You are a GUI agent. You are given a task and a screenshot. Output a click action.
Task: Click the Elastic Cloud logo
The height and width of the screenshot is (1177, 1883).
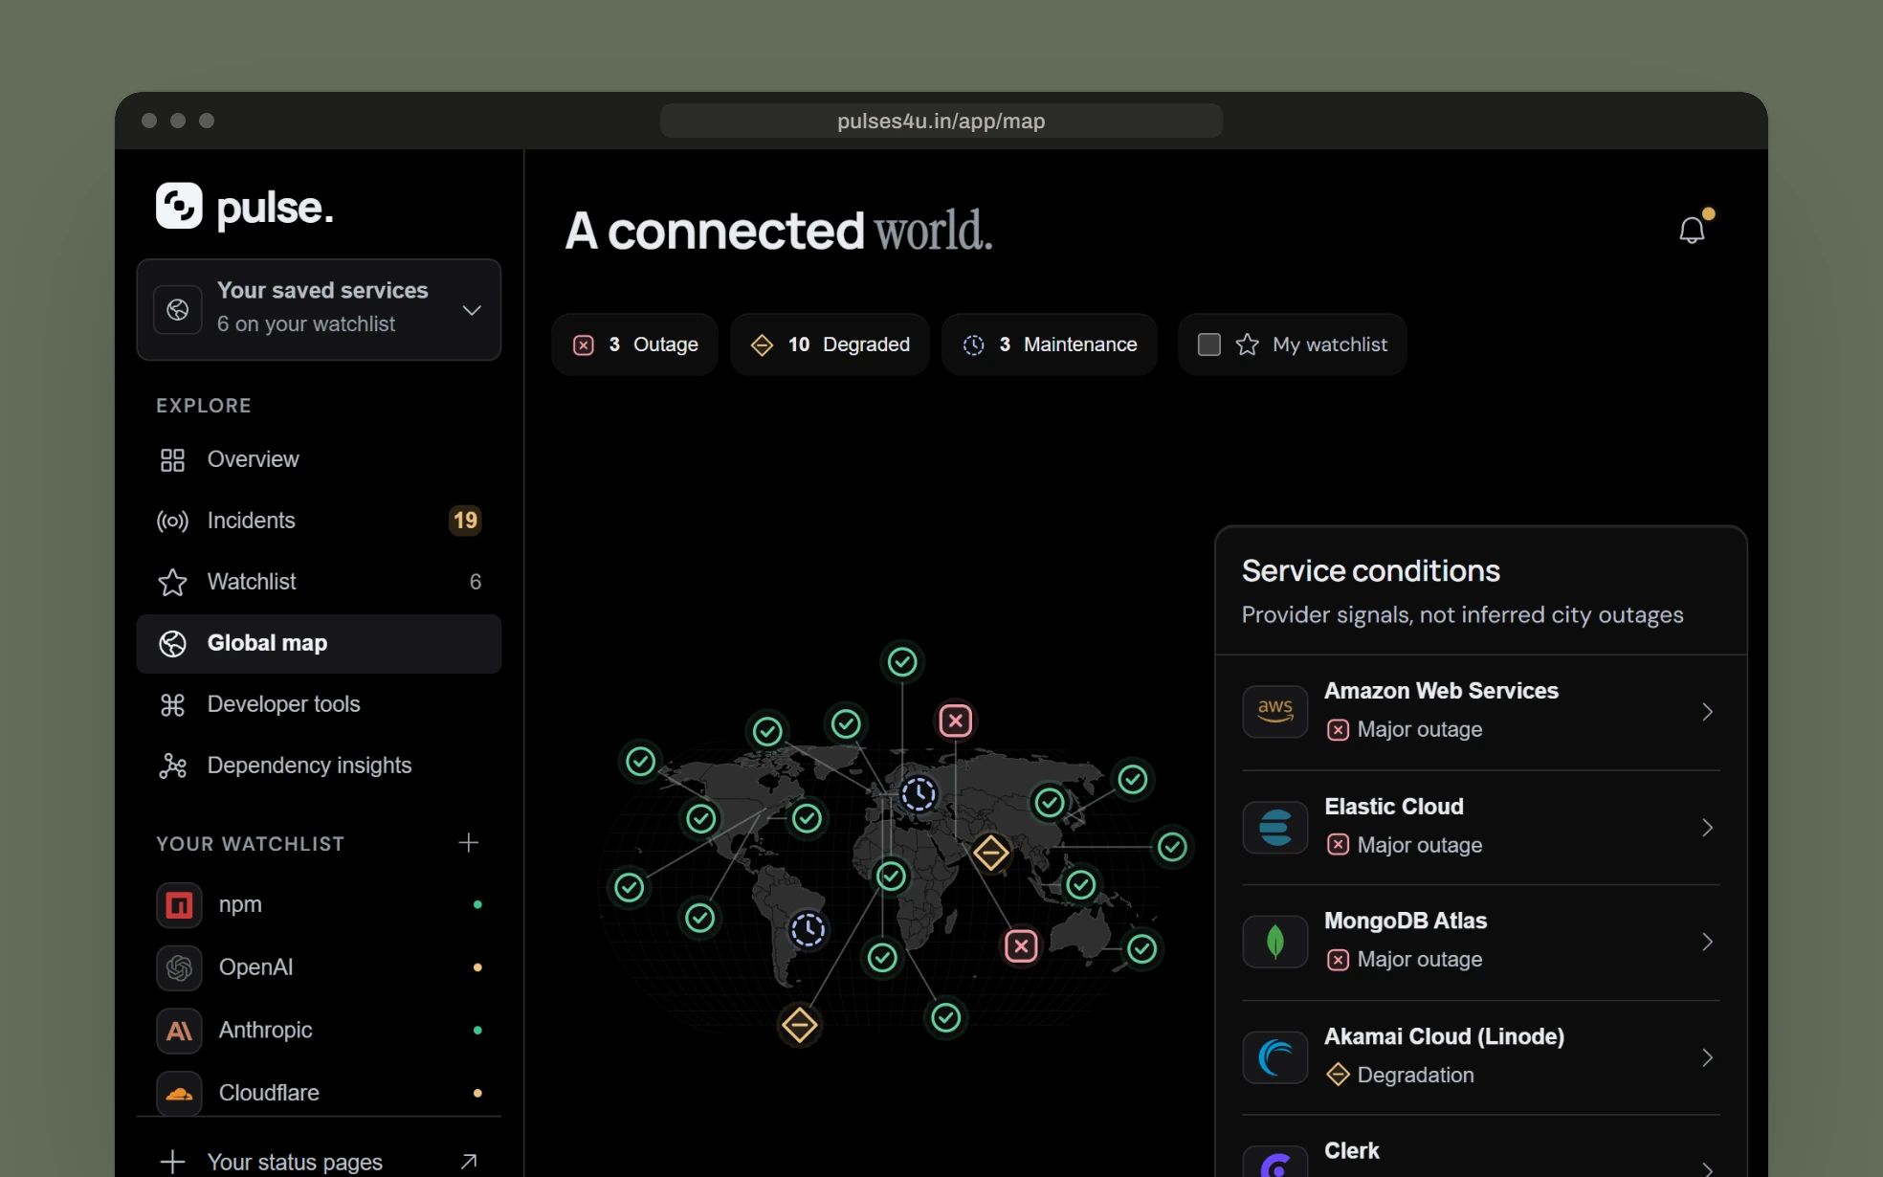tap(1274, 827)
